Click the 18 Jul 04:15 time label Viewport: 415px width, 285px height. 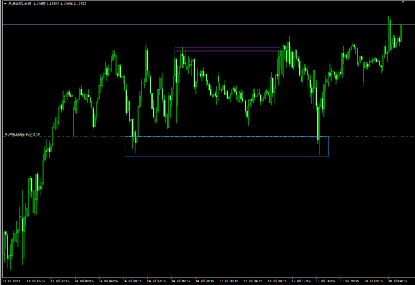pyautogui.click(x=397, y=281)
